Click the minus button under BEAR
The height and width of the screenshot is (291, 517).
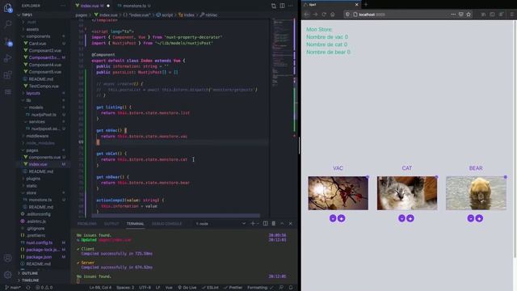tap(470, 218)
